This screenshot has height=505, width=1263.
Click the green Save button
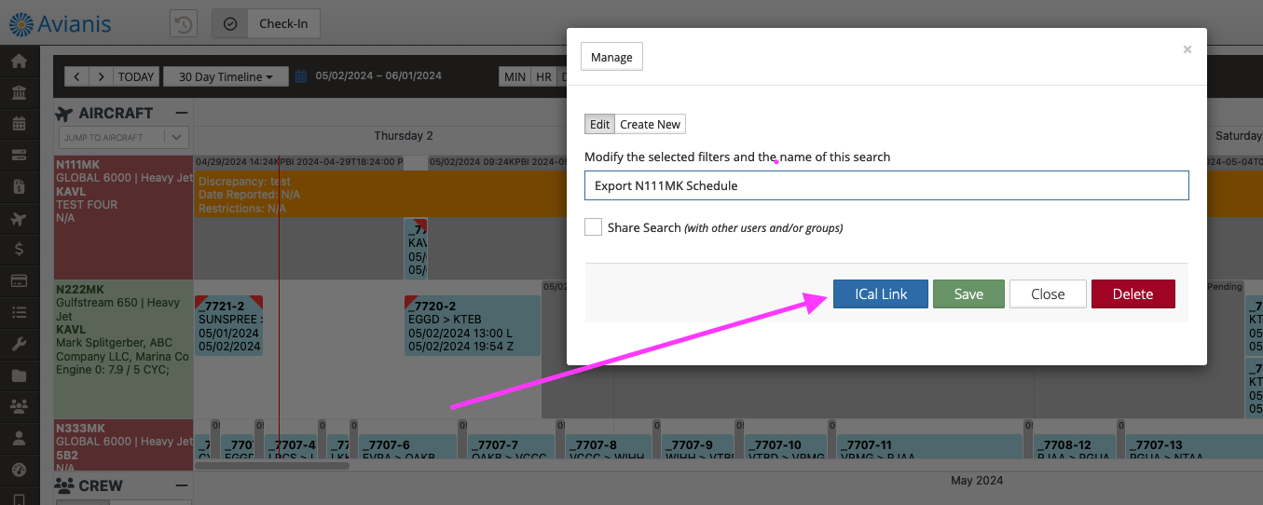coord(968,293)
